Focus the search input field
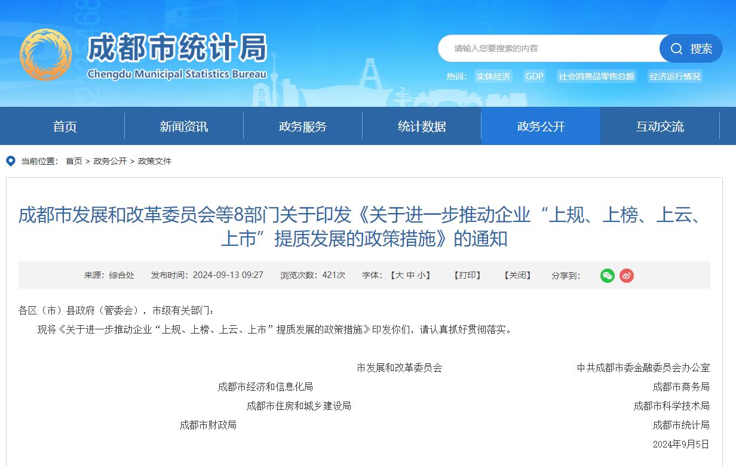 pos(550,48)
